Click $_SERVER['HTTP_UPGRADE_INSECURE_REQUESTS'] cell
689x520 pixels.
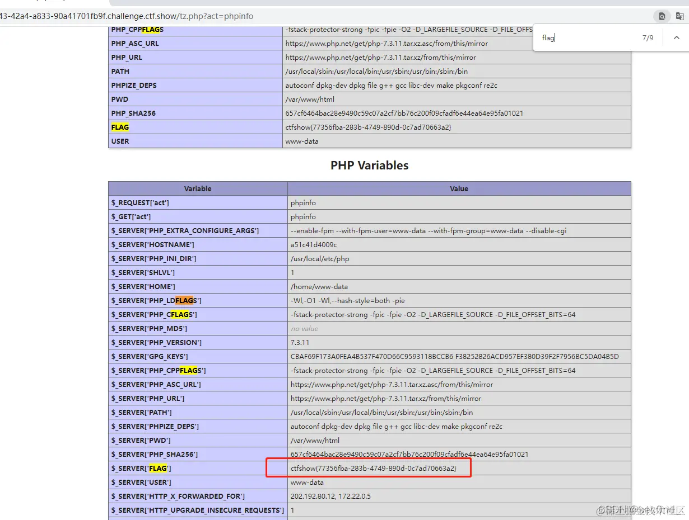pos(198,510)
